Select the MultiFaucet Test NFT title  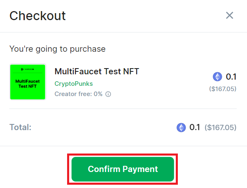click(x=97, y=71)
